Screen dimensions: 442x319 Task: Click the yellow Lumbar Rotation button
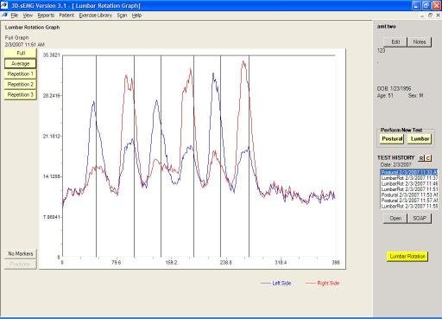pyautogui.click(x=407, y=256)
